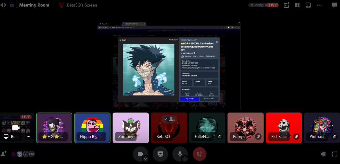The height and width of the screenshot is (164, 340).
Task: Click the red disconnect call button
Action: tap(199, 154)
